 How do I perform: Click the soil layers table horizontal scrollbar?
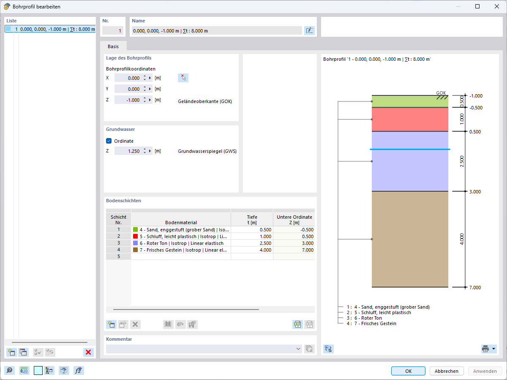point(186,309)
